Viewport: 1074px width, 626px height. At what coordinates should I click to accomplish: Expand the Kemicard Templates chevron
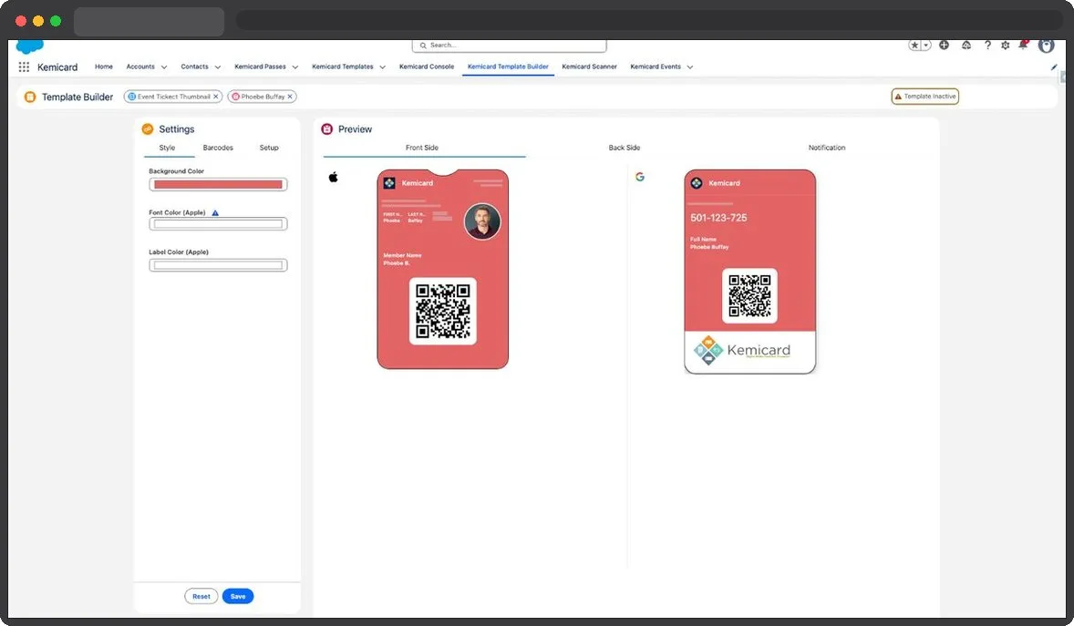click(x=382, y=67)
